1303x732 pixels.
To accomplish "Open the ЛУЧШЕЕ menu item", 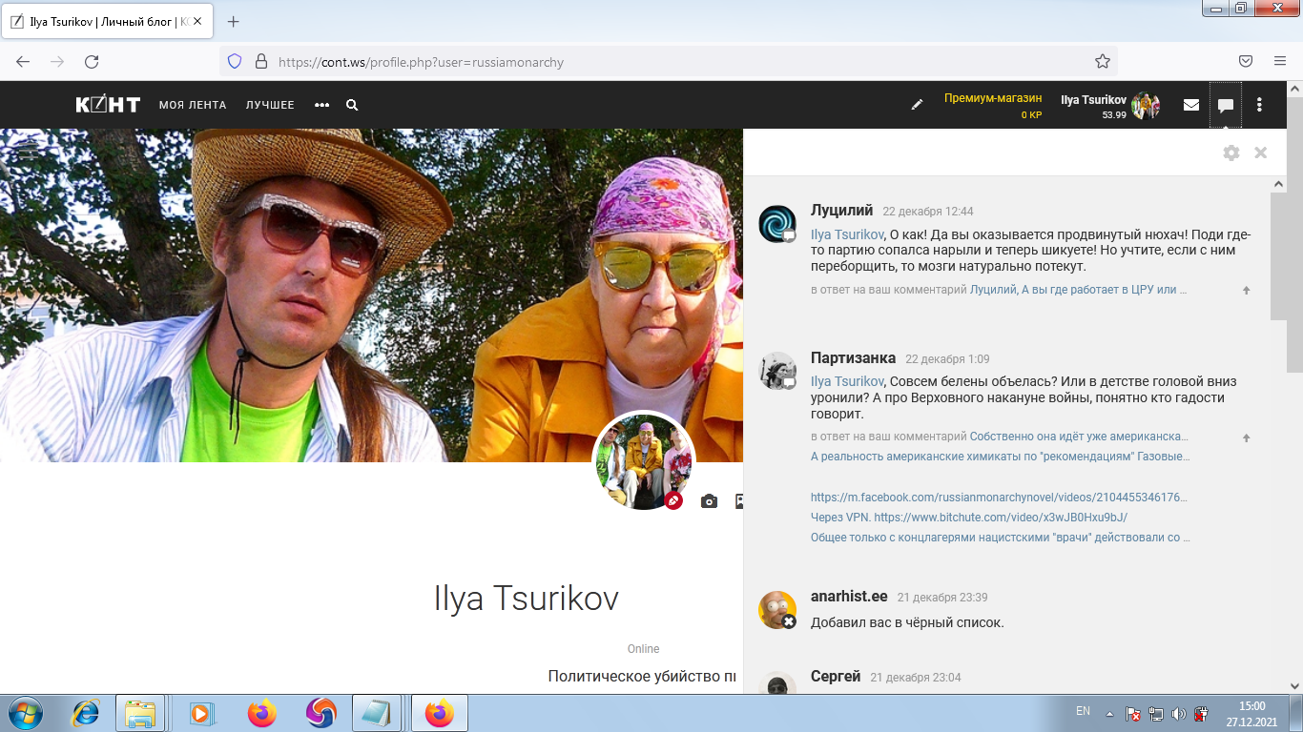I will pos(270,105).
